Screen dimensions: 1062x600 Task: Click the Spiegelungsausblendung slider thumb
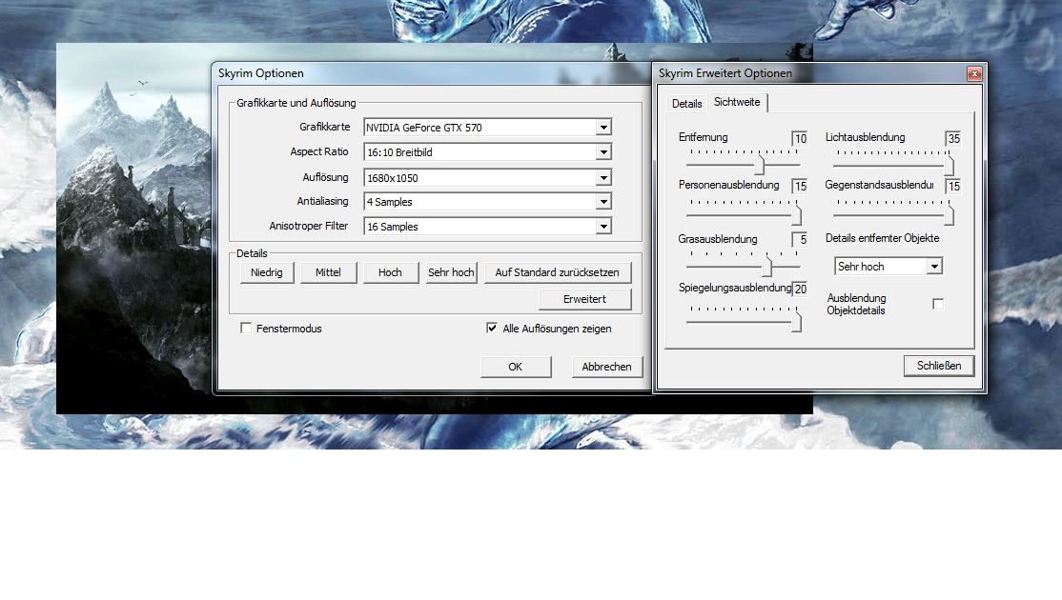(x=797, y=323)
